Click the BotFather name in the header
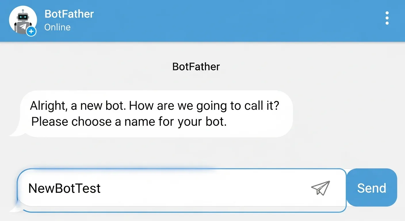 coord(69,14)
